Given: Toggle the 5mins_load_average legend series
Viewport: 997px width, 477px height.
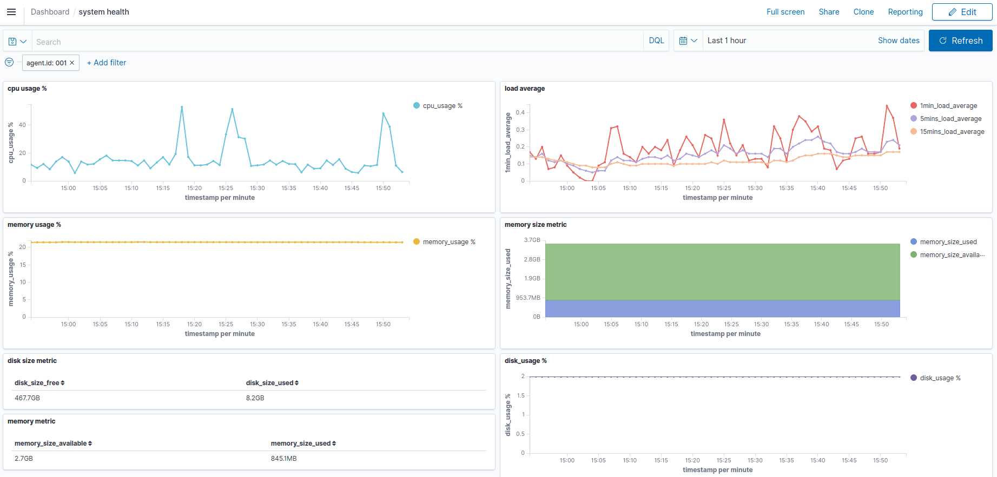Looking at the screenshot, I should [x=950, y=119].
